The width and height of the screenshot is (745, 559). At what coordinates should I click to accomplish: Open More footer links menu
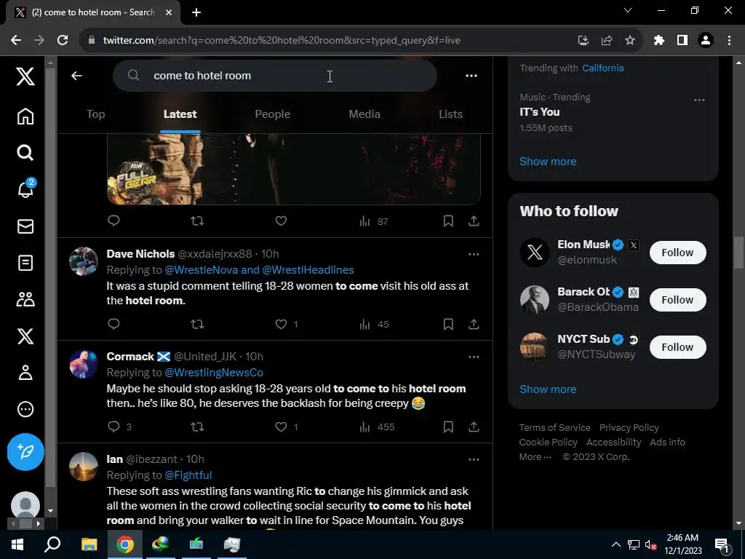[535, 457]
